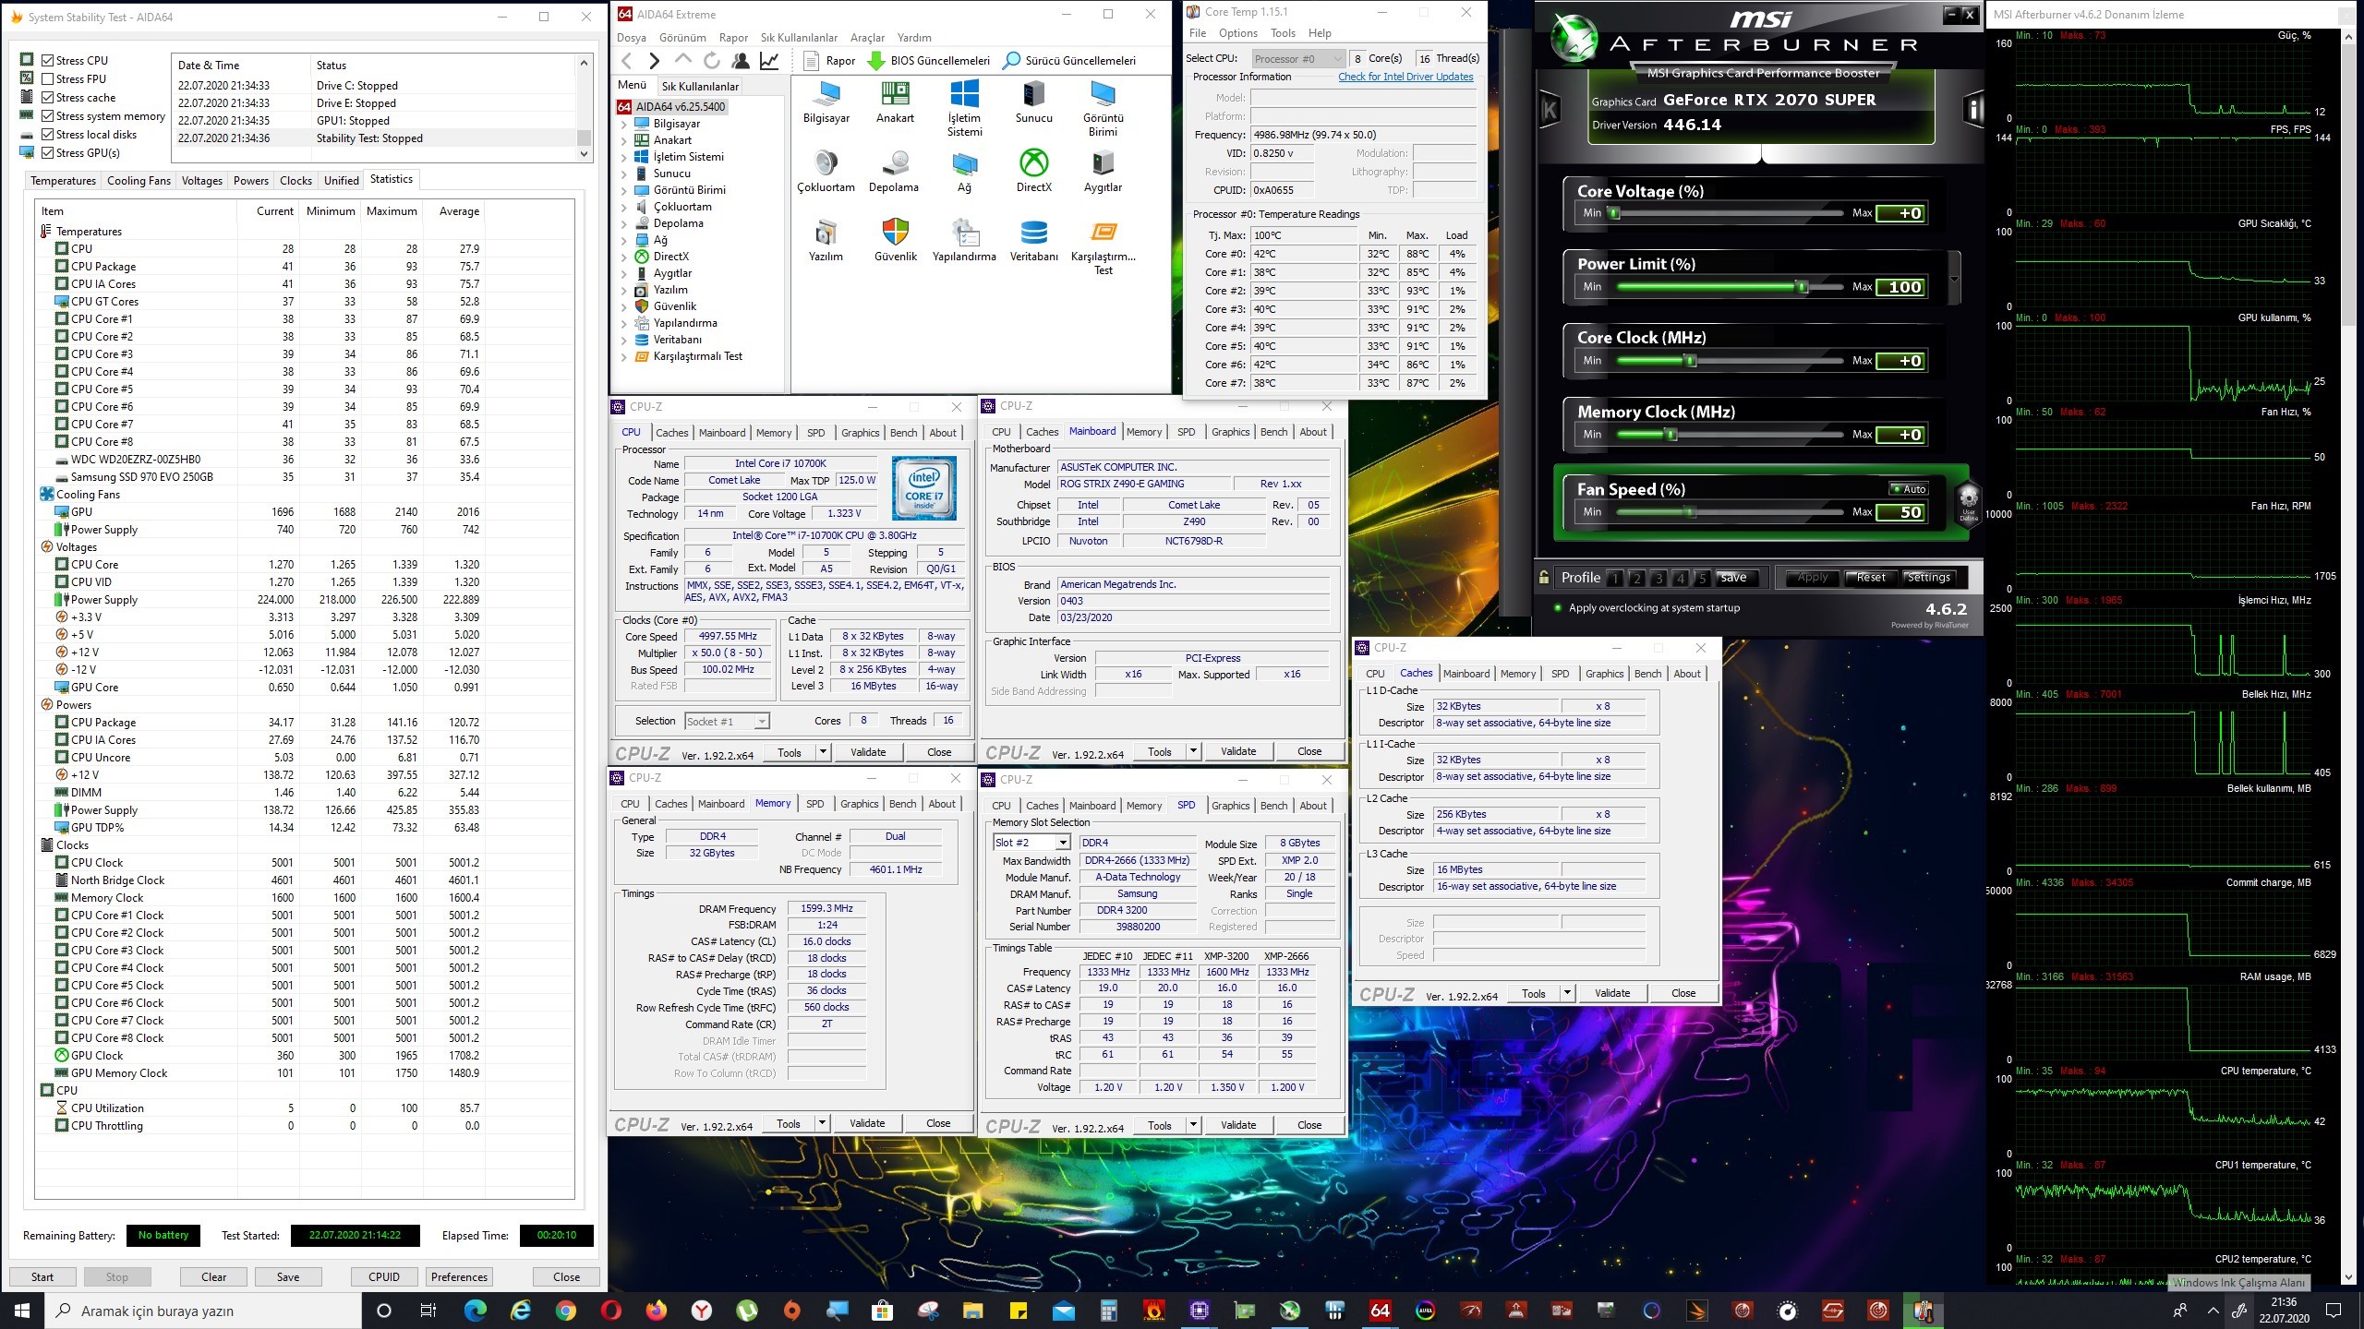Open the Veritabanı database icon
The image size is (2364, 1329).
tap(1033, 240)
